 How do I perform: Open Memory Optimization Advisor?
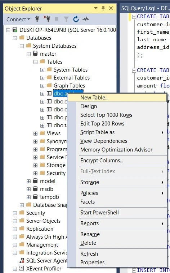point(117,150)
